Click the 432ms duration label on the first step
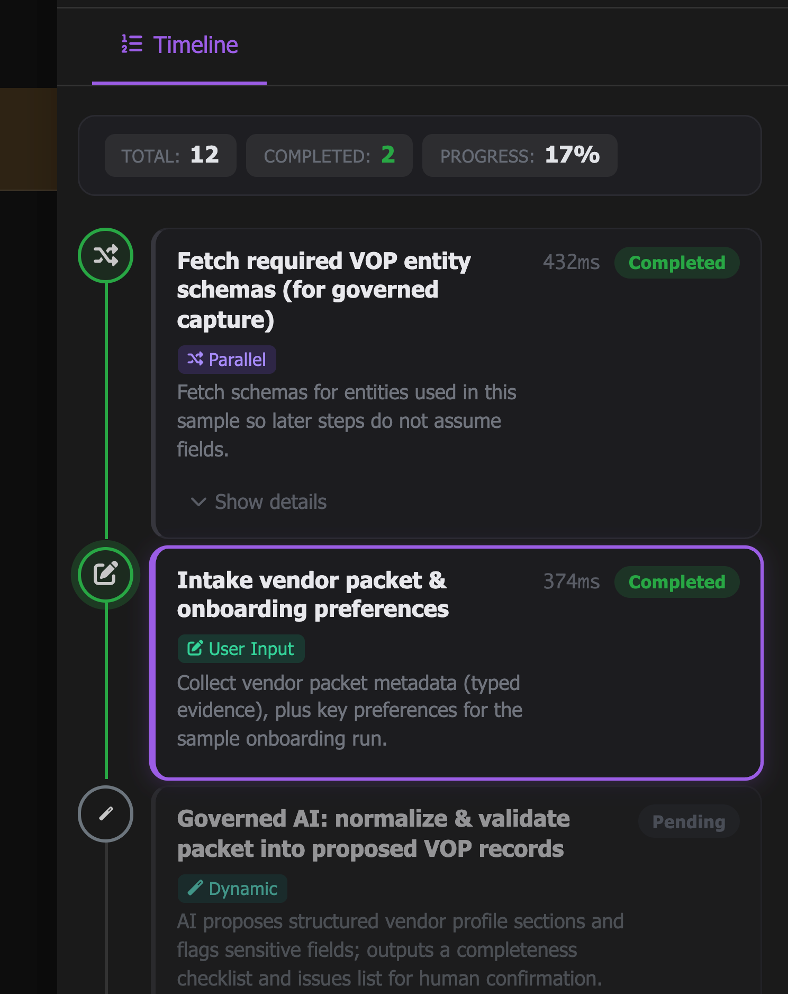788x994 pixels. coord(572,263)
